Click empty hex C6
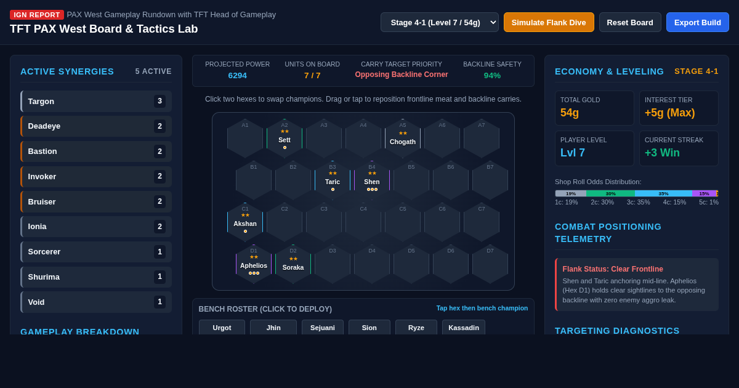This screenshot has height=388, width=739. pyautogui.click(x=442, y=222)
